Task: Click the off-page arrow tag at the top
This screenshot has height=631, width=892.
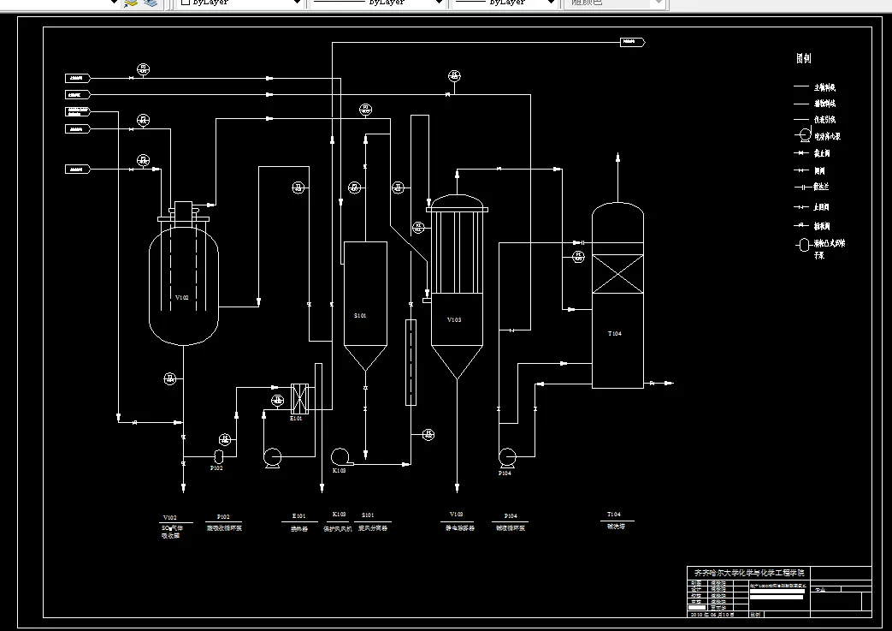Action: [x=632, y=42]
